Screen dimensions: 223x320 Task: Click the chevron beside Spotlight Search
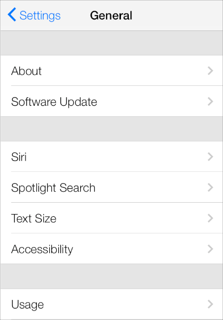tap(211, 187)
